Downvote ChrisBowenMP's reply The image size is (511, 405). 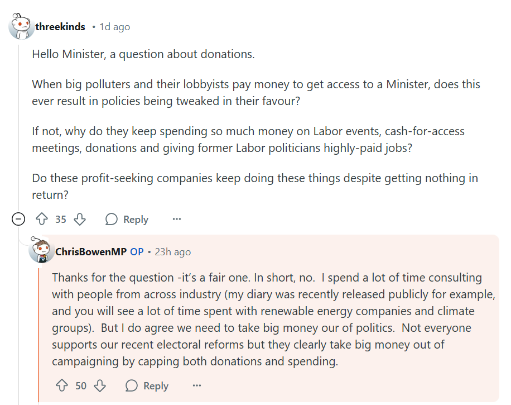(100, 385)
